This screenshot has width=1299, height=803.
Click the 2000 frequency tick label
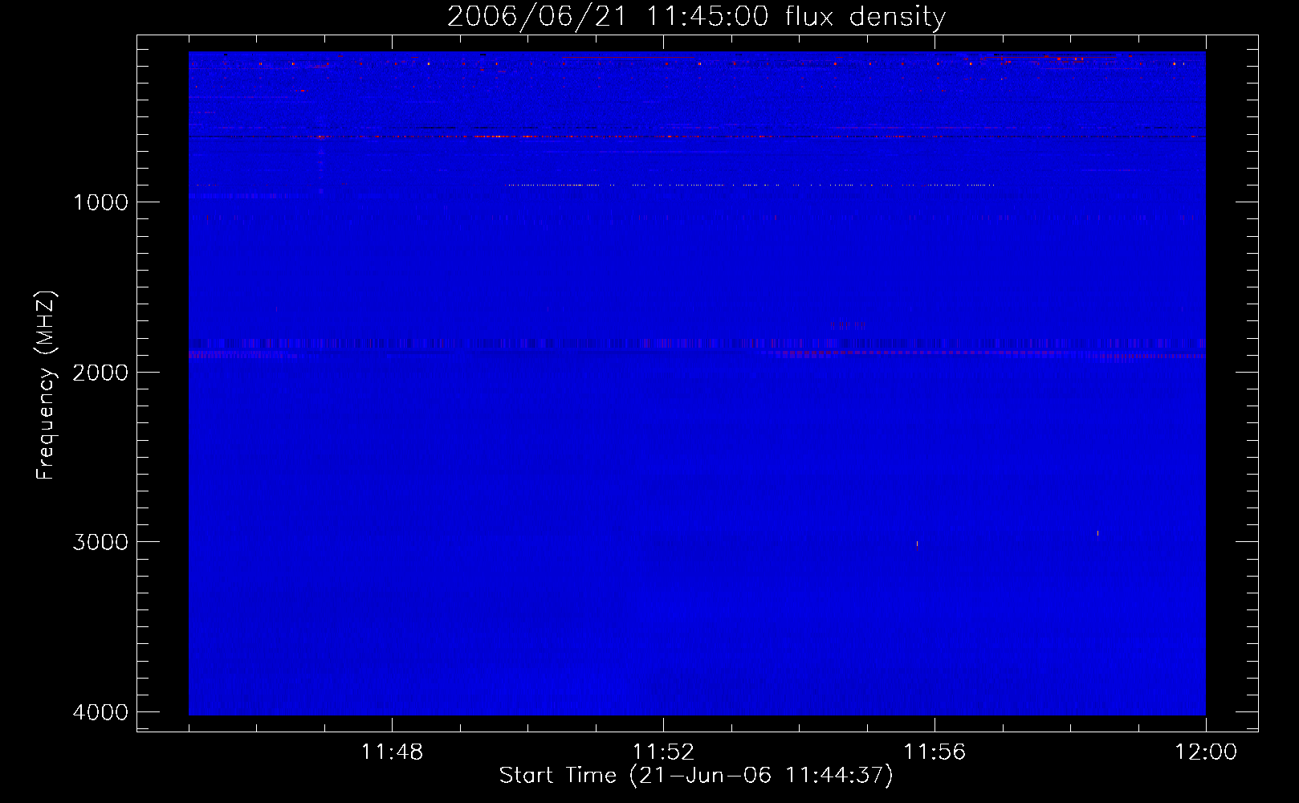(100, 373)
